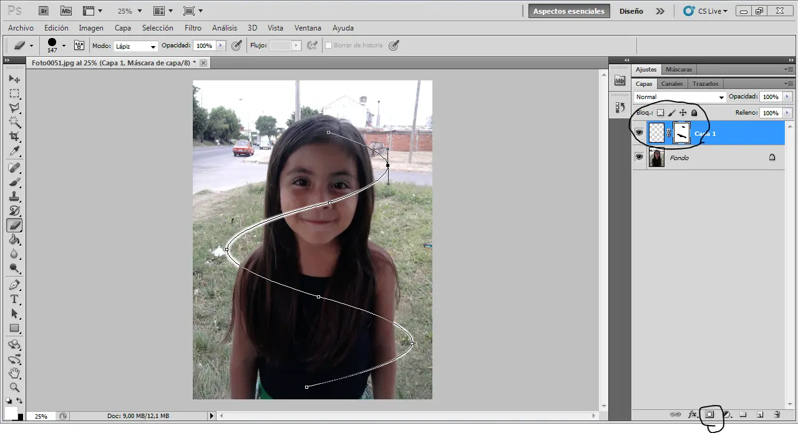Click the Capa 1 layer mask thumbnail
798x433 pixels.
[x=681, y=133]
